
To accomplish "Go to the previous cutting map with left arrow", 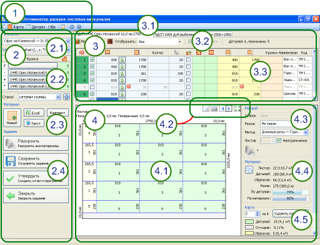I will 222,108.
